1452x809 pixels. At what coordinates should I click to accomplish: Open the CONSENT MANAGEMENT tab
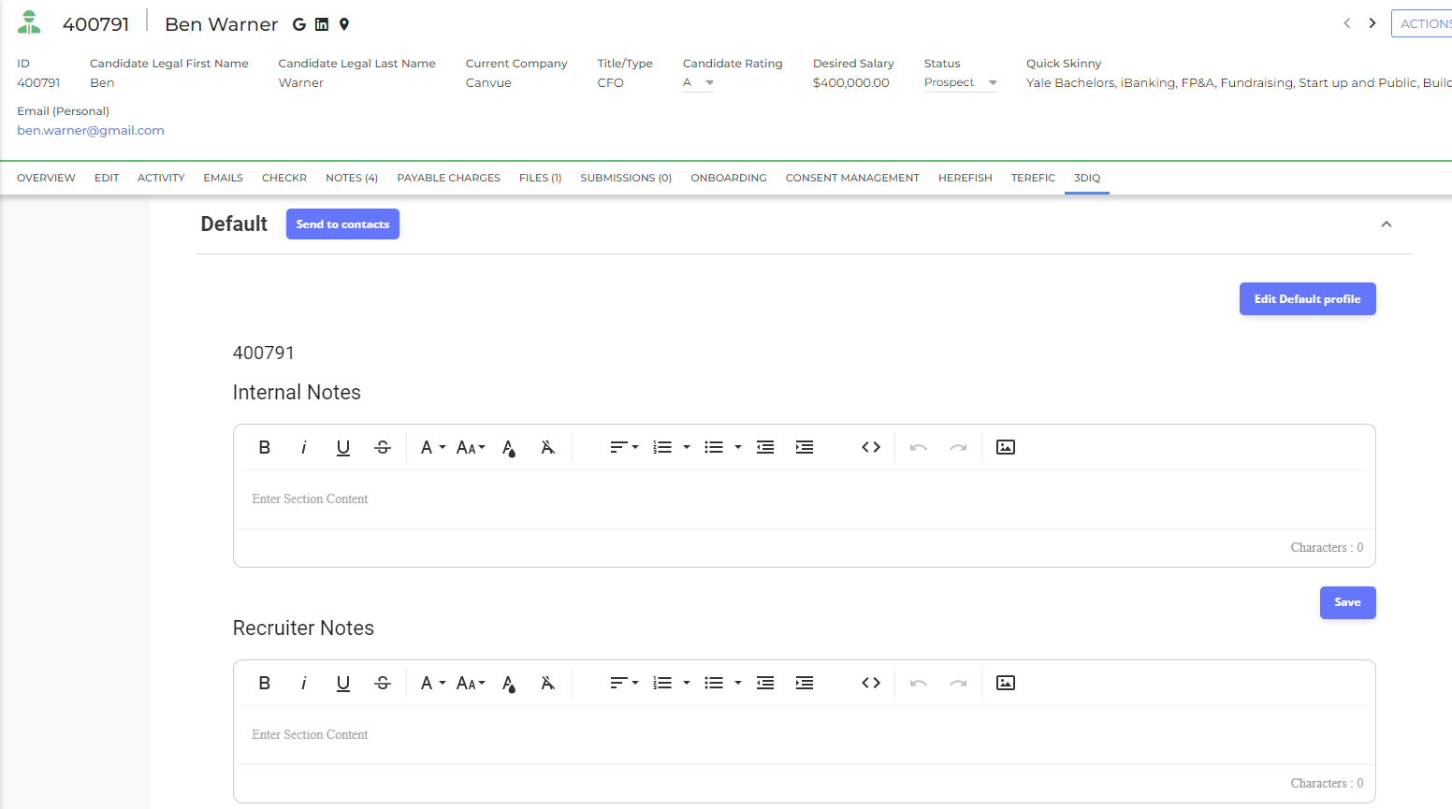click(852, 178)
